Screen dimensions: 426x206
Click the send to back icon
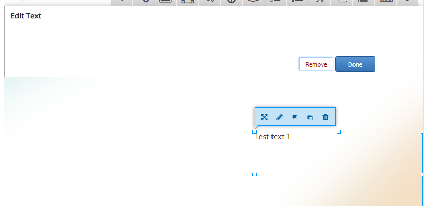tap(310, 118)
